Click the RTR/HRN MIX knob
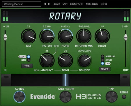 click(84, 36)
